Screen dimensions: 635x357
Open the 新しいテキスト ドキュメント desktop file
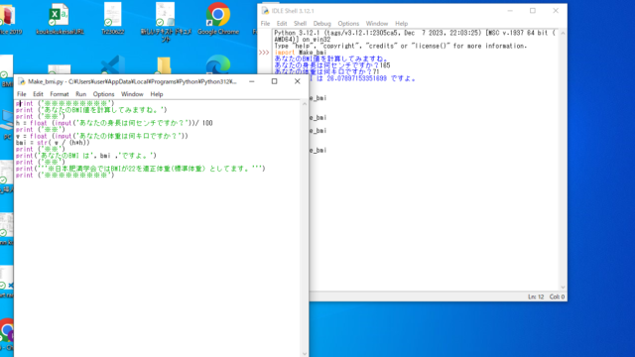coord(166,21)
